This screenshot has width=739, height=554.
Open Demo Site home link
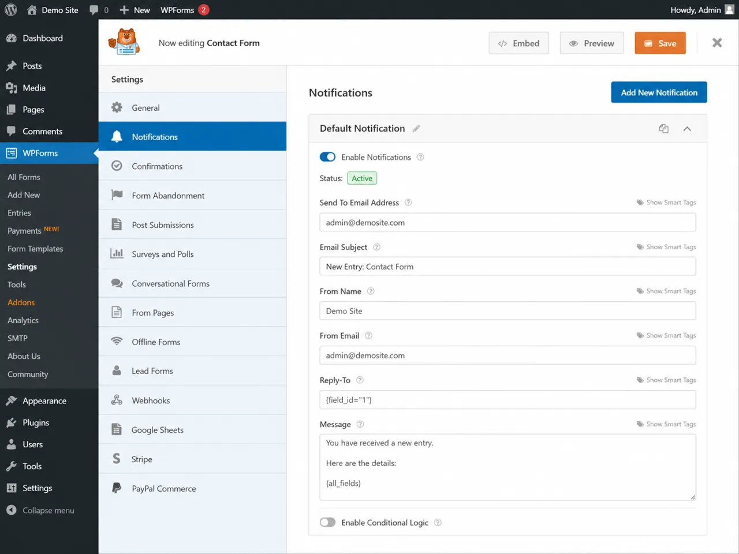pos(53,10)
